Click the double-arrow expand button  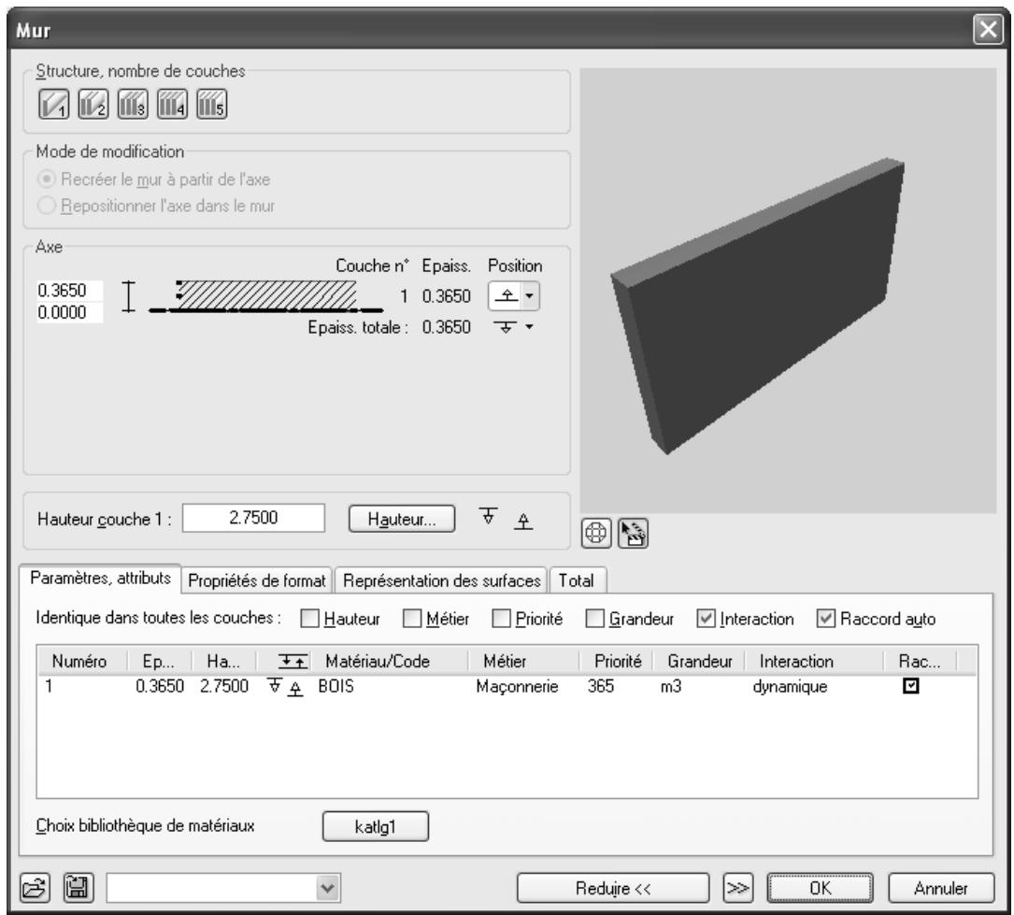tap(737, 889)
